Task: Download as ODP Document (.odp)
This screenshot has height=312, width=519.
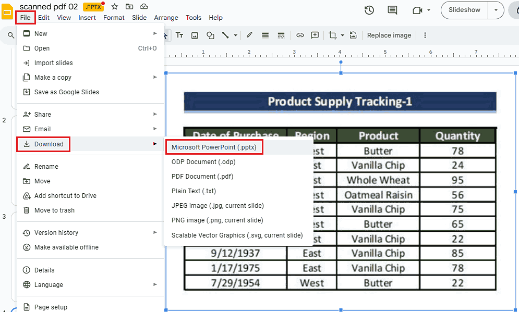Action: [x=238, y=162]
